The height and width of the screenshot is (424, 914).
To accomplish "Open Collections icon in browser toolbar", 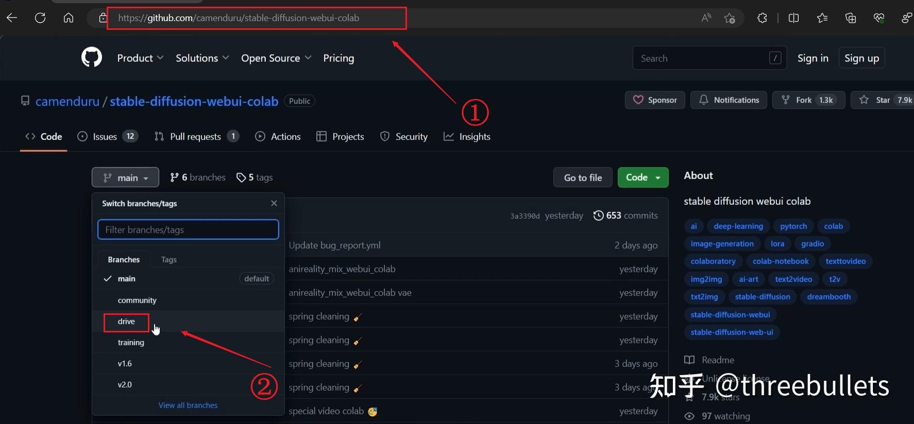I will click(x=851, y=18).
